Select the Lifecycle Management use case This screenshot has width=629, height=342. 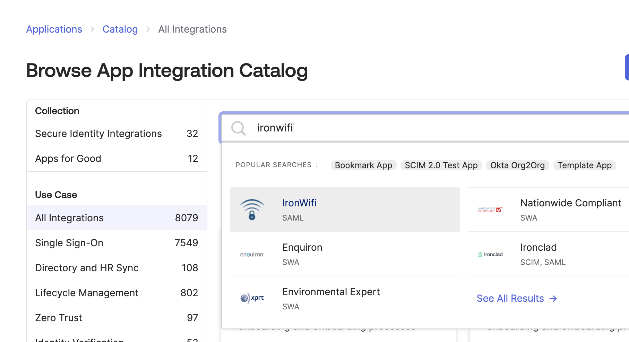coord(117,293)
